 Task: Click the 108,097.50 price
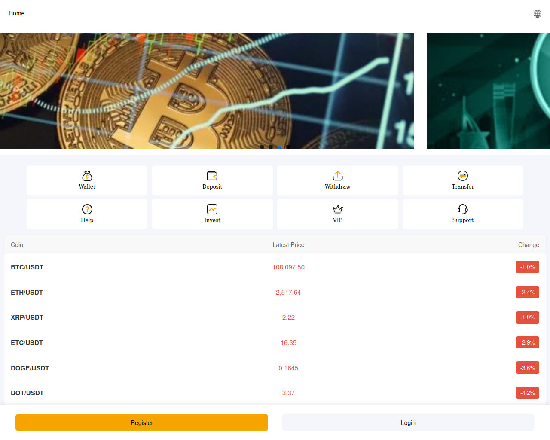click(288, 267)
